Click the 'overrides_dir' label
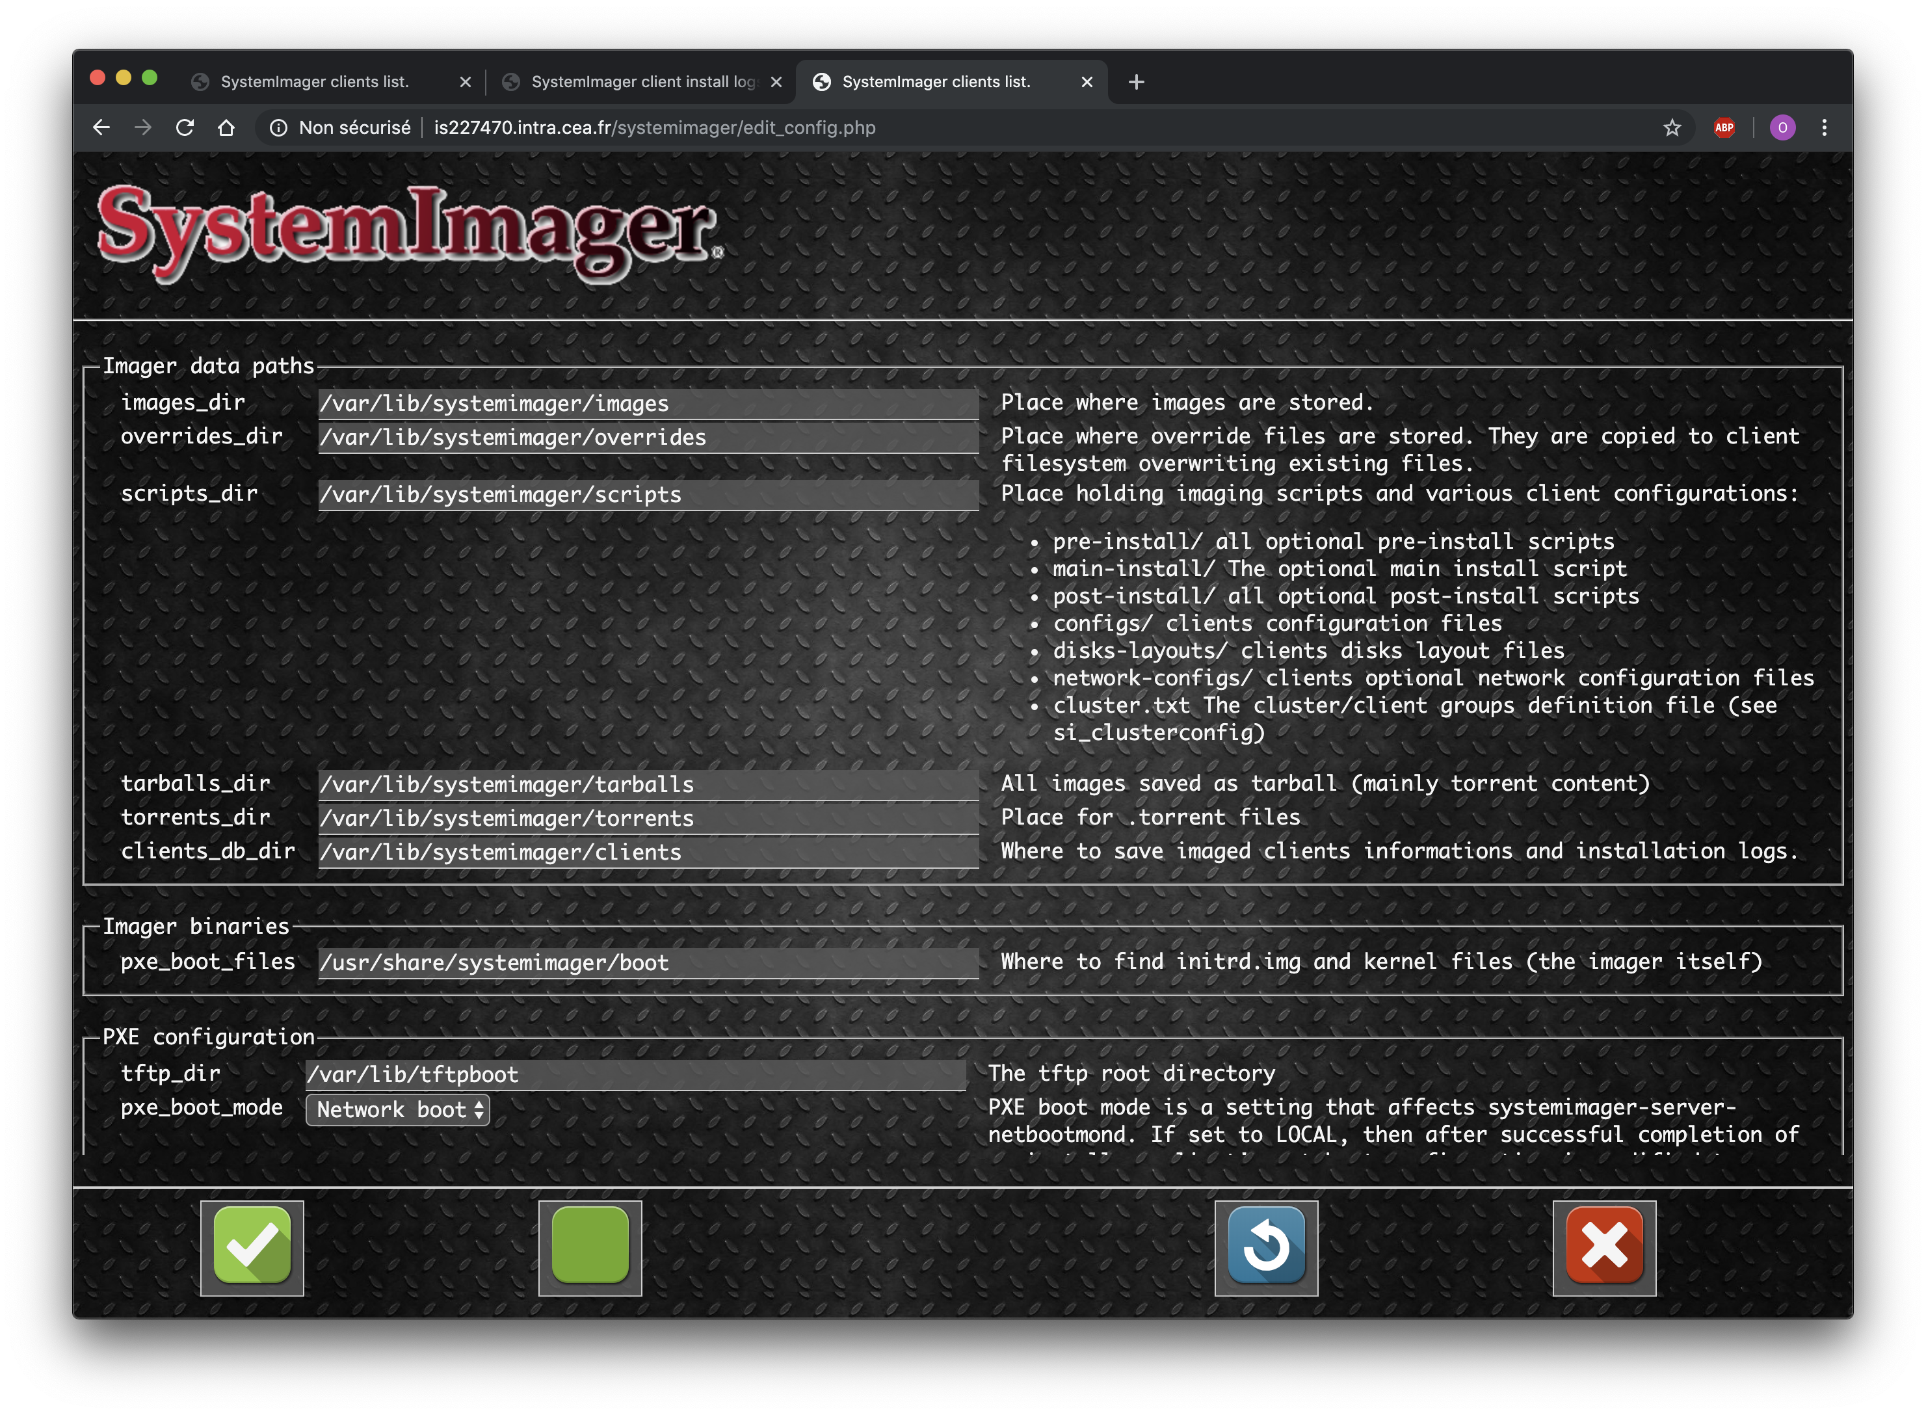1926x1415 pixels. 202,437
